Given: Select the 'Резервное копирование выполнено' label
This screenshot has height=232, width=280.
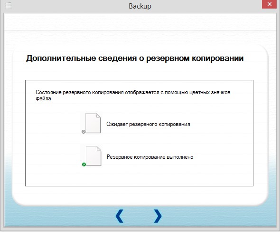Looking at the screenshot, I should pyautogui.click(x=150, y=157).
